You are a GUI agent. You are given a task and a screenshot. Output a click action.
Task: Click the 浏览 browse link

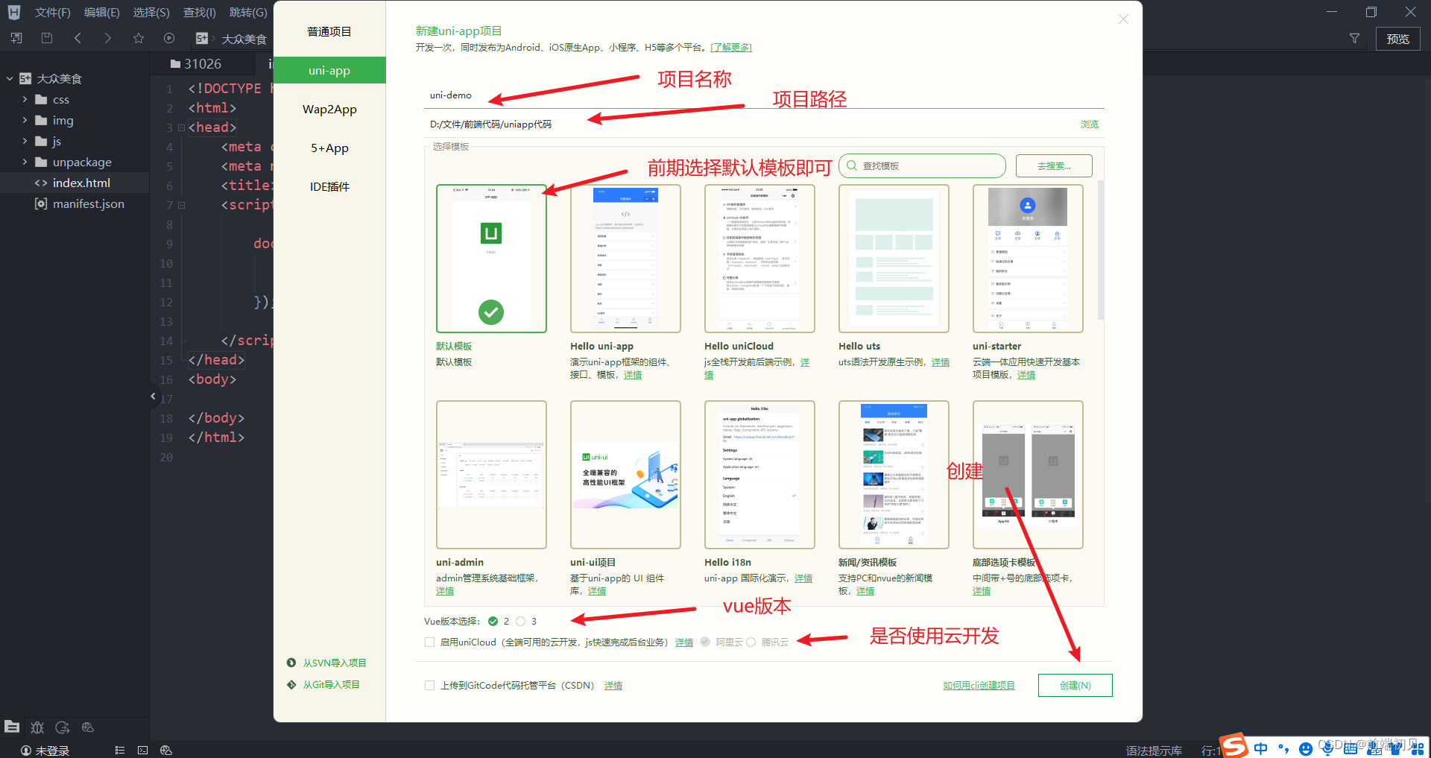pos(1089,124)
